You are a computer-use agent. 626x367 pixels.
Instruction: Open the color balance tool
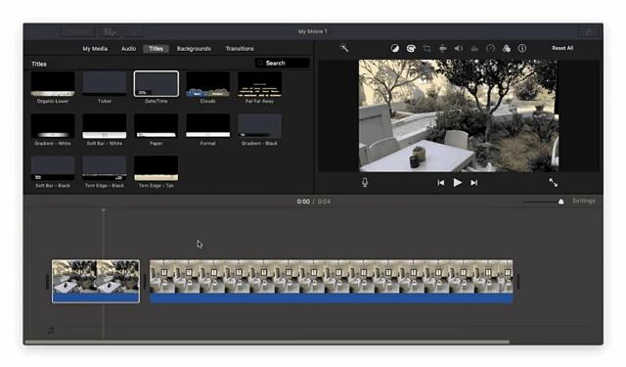point(395,48)
